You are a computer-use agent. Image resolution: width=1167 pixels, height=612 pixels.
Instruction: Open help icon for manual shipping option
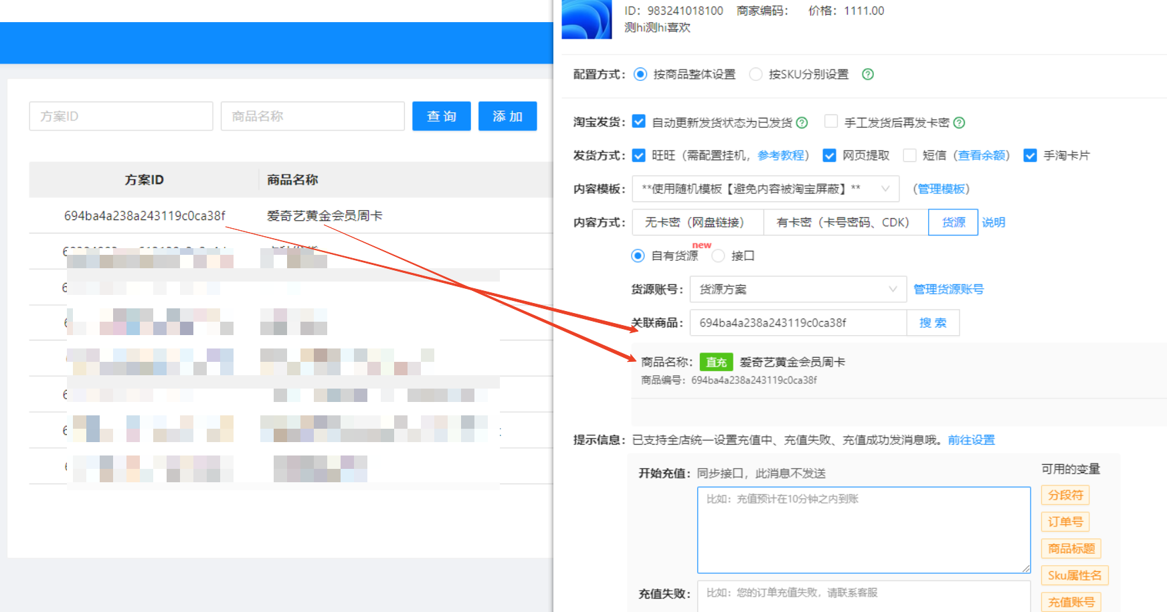(959, 122)
